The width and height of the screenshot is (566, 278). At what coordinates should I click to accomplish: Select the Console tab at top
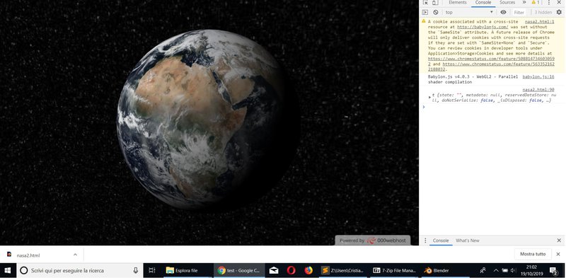pos(483,3)
